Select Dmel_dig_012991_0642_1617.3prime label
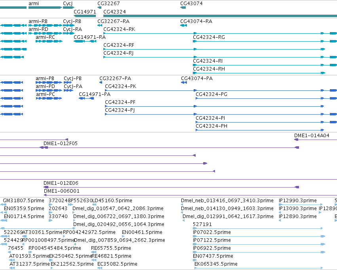 228,217
